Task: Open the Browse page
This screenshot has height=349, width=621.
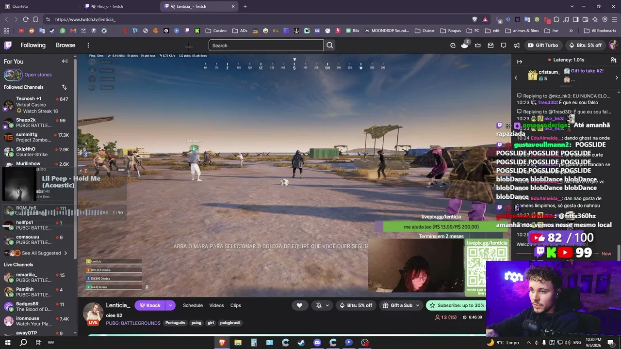Action: pyautogui.click(x=65, y=45)
